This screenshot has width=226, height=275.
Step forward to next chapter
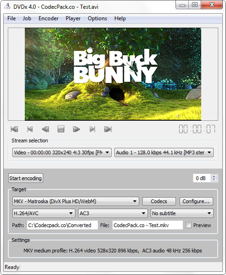click(x=92, y=129)
